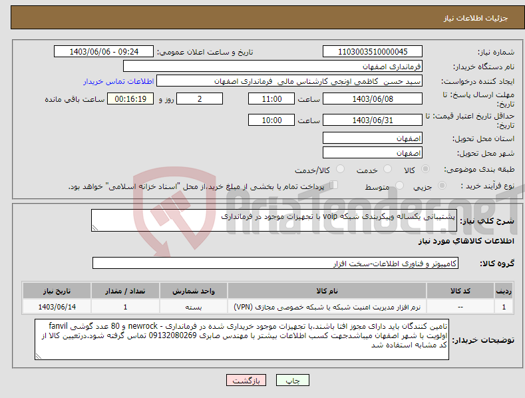The image size is (525, 398).
Task: Click the واحد شمارش column header
Action: [194, 291]
